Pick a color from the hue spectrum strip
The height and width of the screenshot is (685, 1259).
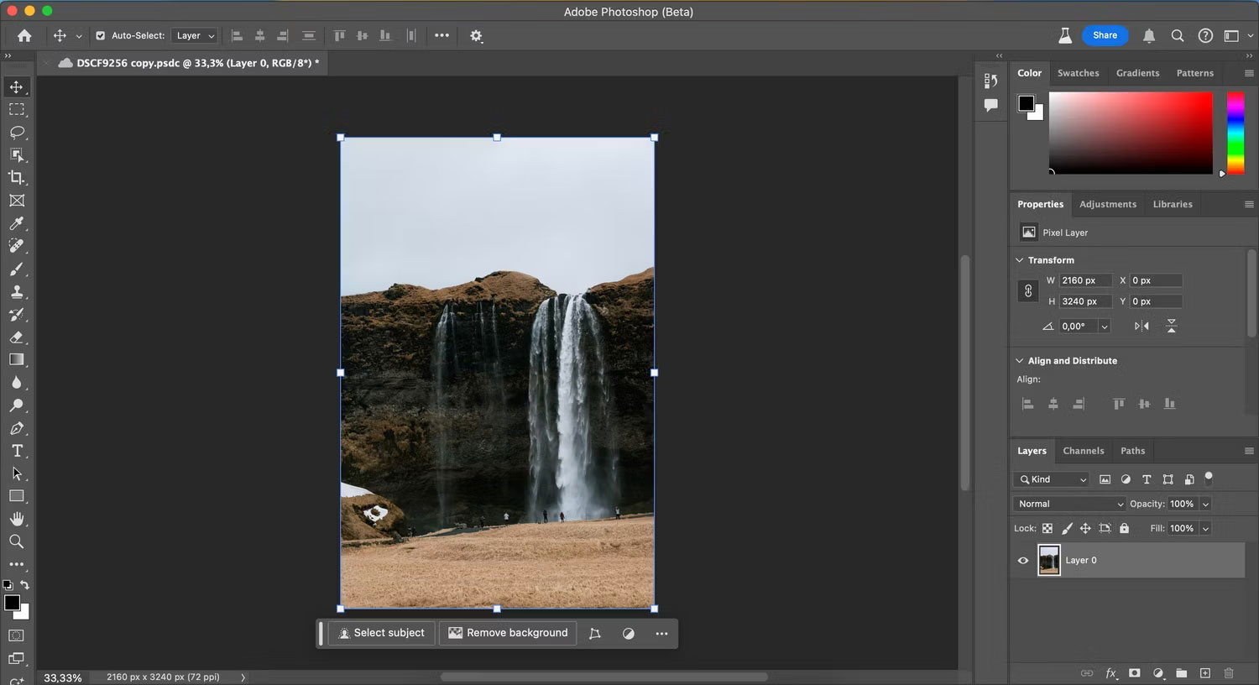point(1235,134)
